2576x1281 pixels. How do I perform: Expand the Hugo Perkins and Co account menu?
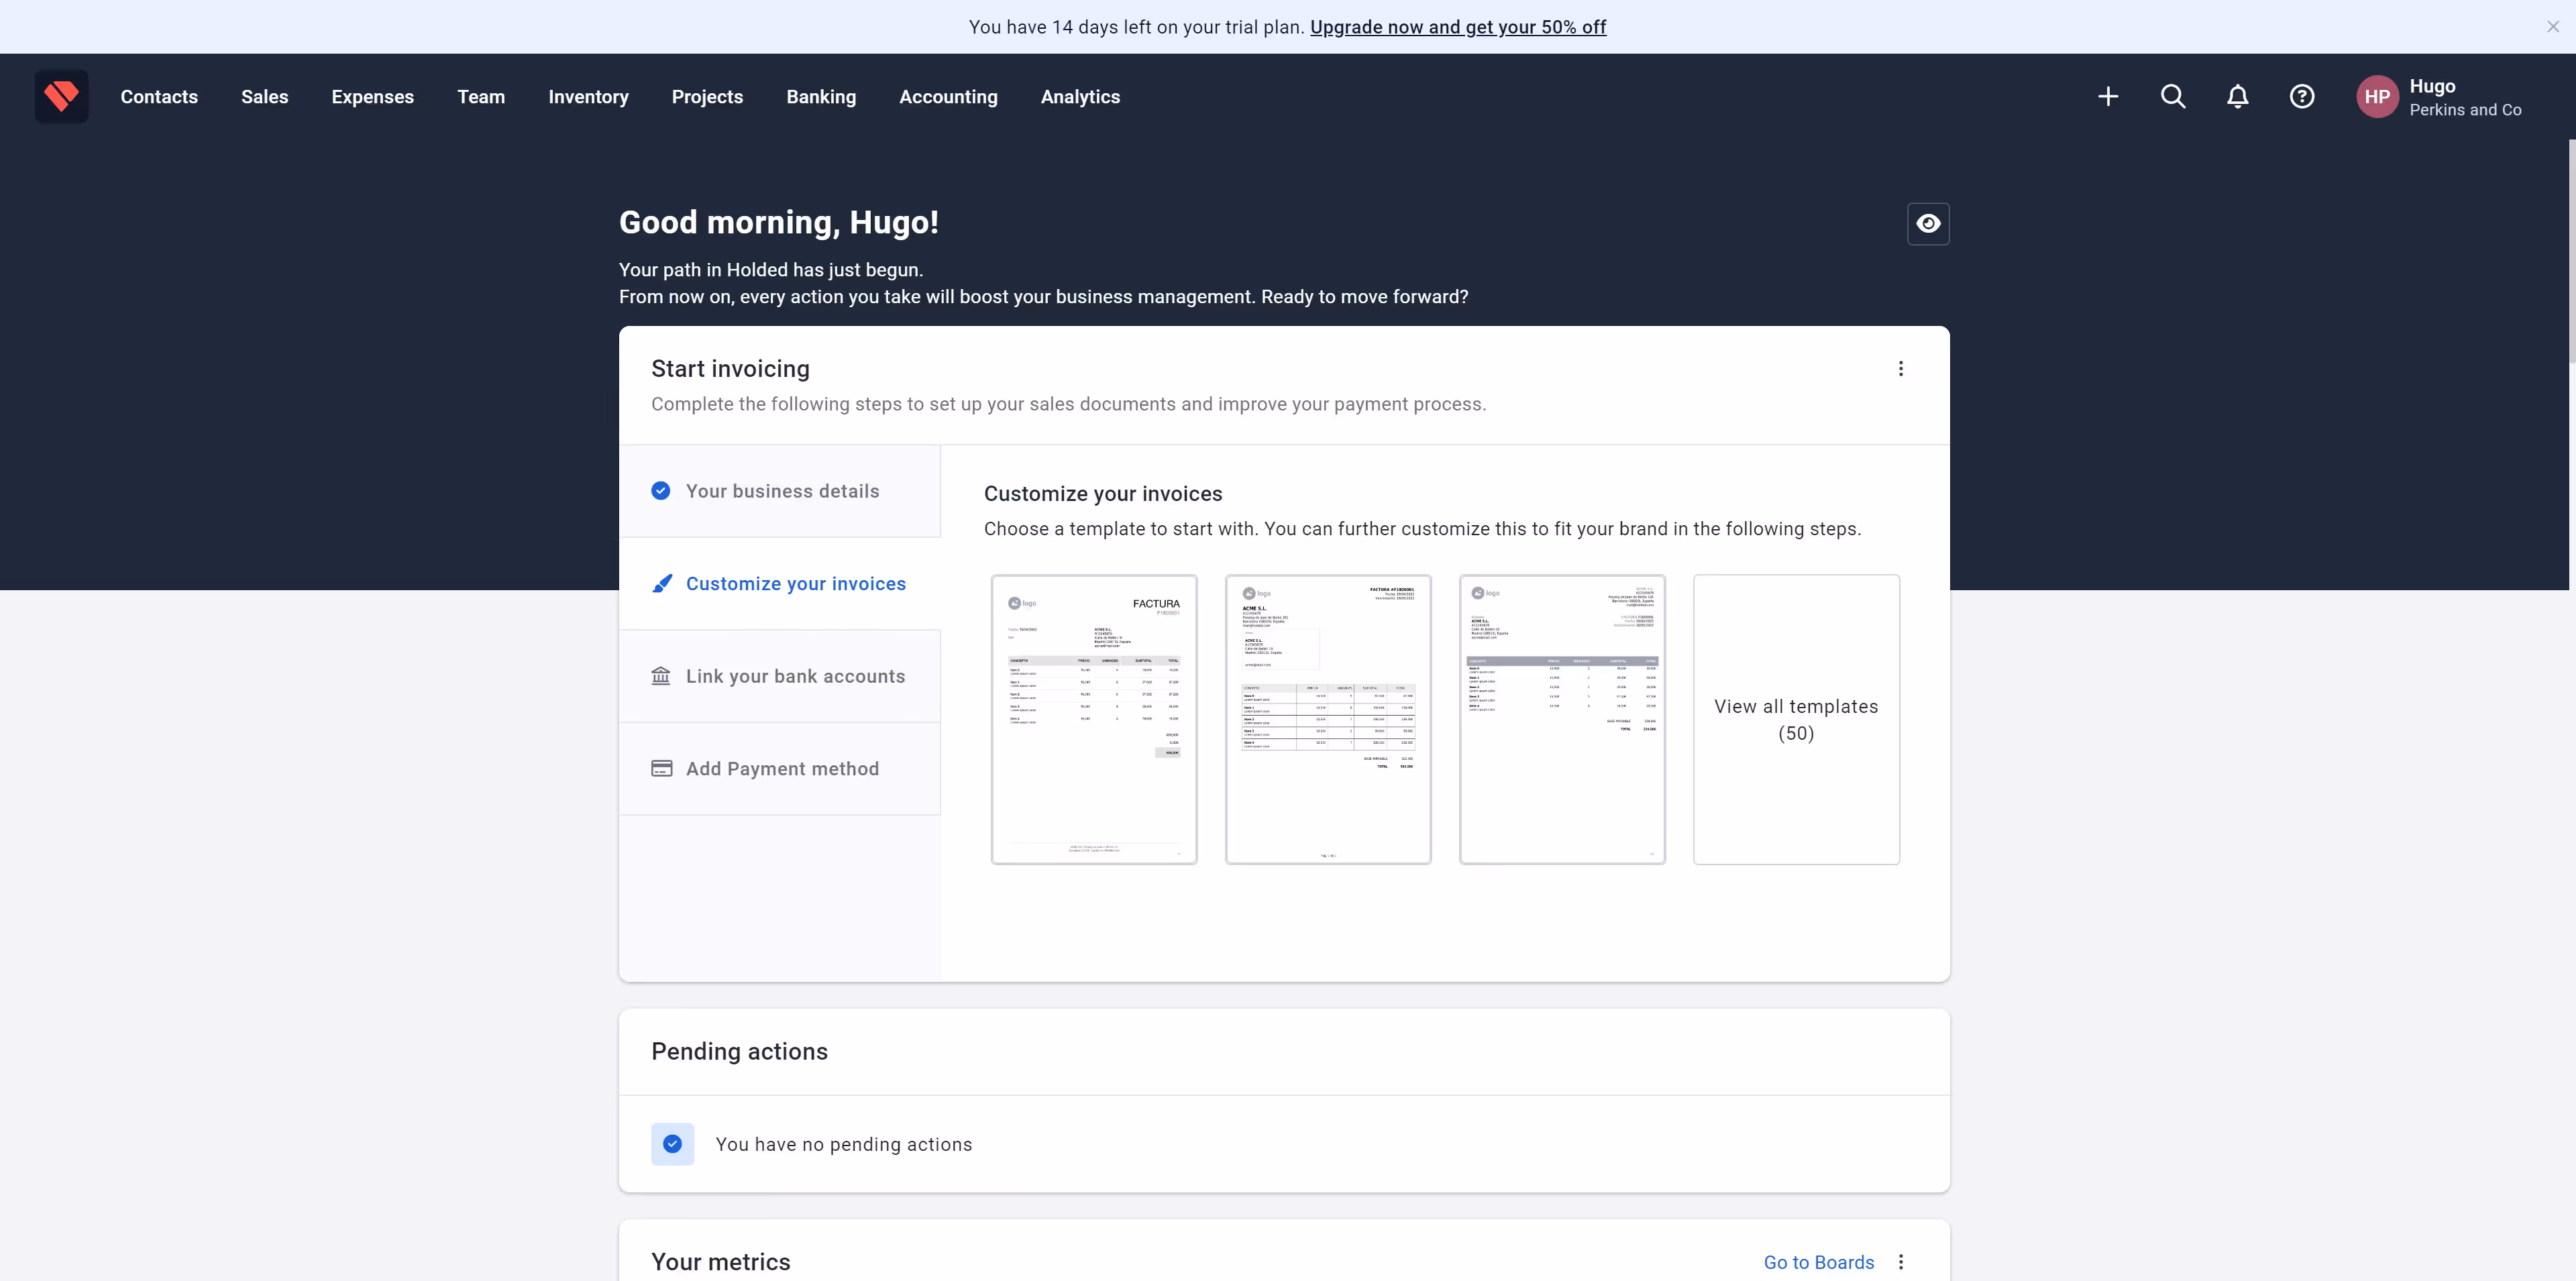[x=2464, y=97]
